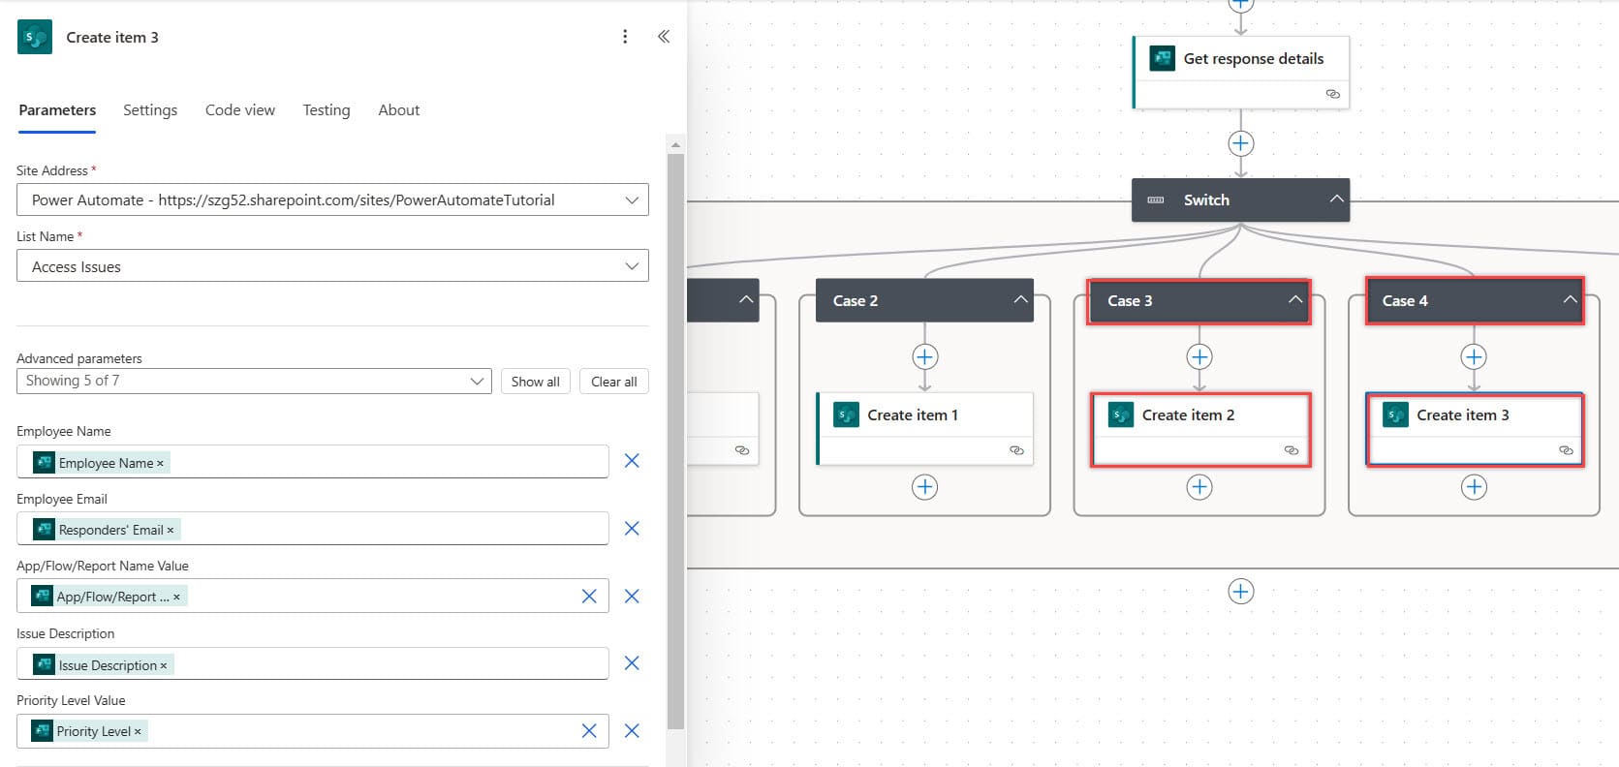
Task: Collapse the Case 2 branch
Action: coord(1020,300)
